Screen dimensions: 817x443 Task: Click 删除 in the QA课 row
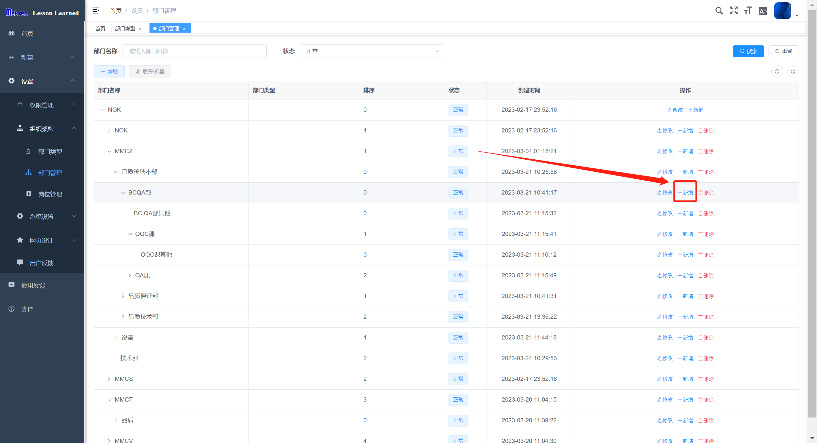click(706, 276)
